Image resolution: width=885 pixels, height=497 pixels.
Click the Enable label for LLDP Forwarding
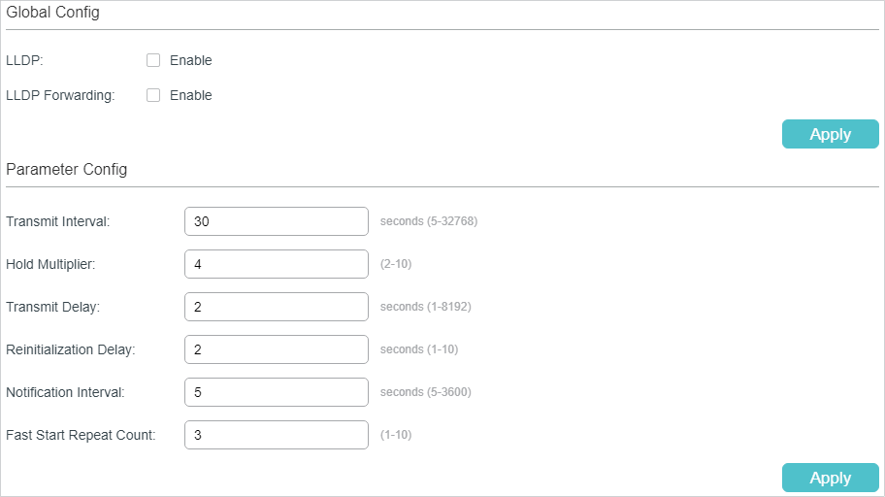[191, 95]
